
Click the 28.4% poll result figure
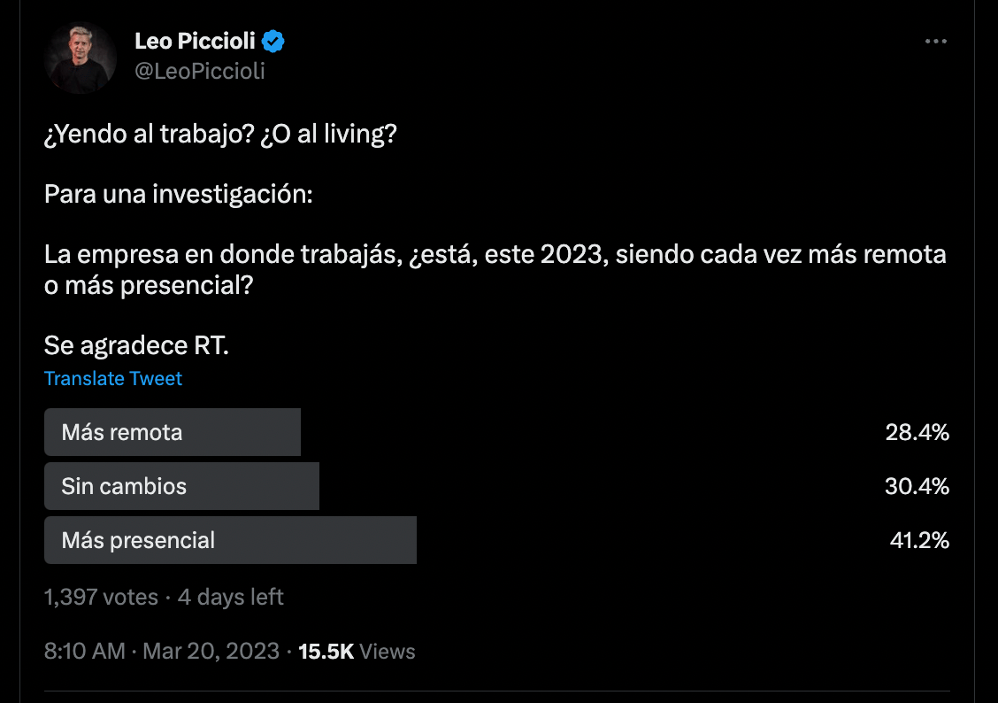coord(917,433)
